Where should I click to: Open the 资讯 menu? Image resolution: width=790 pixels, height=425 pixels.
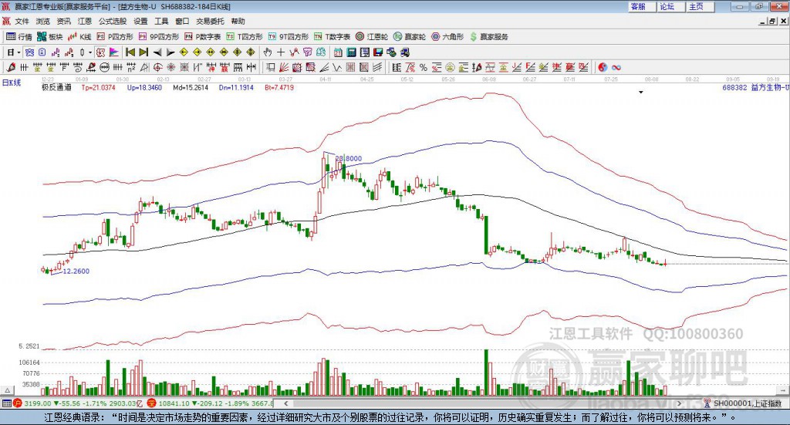coord(63,21)
